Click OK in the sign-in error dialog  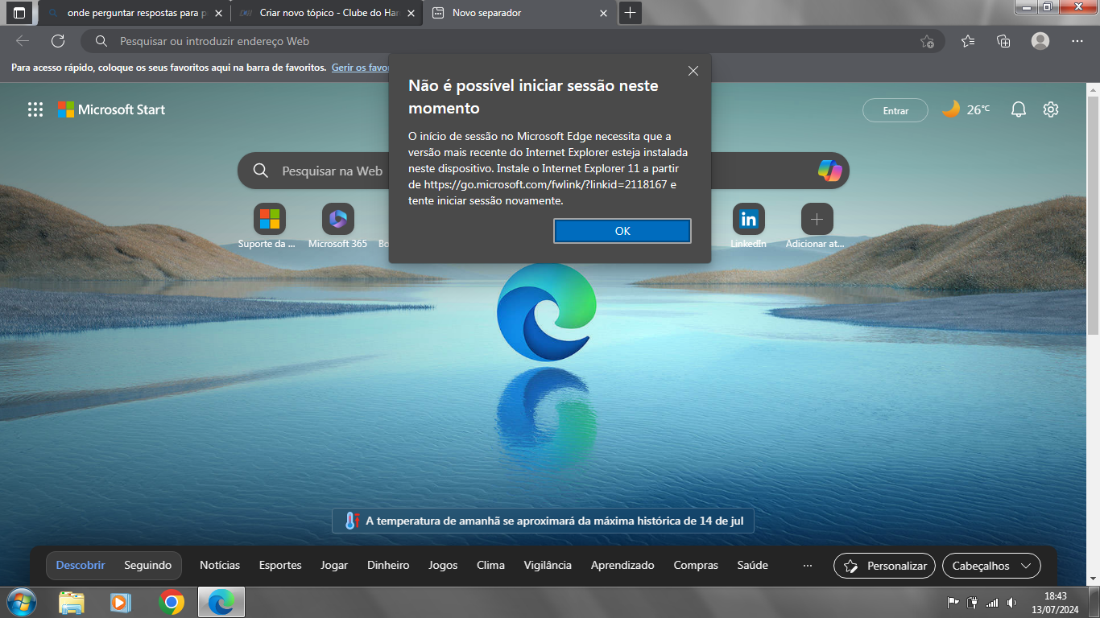pos(622,231)
